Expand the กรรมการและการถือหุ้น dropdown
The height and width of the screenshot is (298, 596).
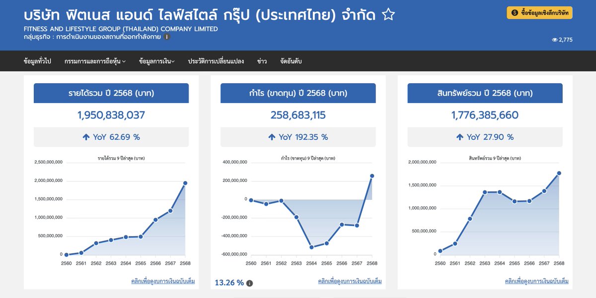point(95,61)
